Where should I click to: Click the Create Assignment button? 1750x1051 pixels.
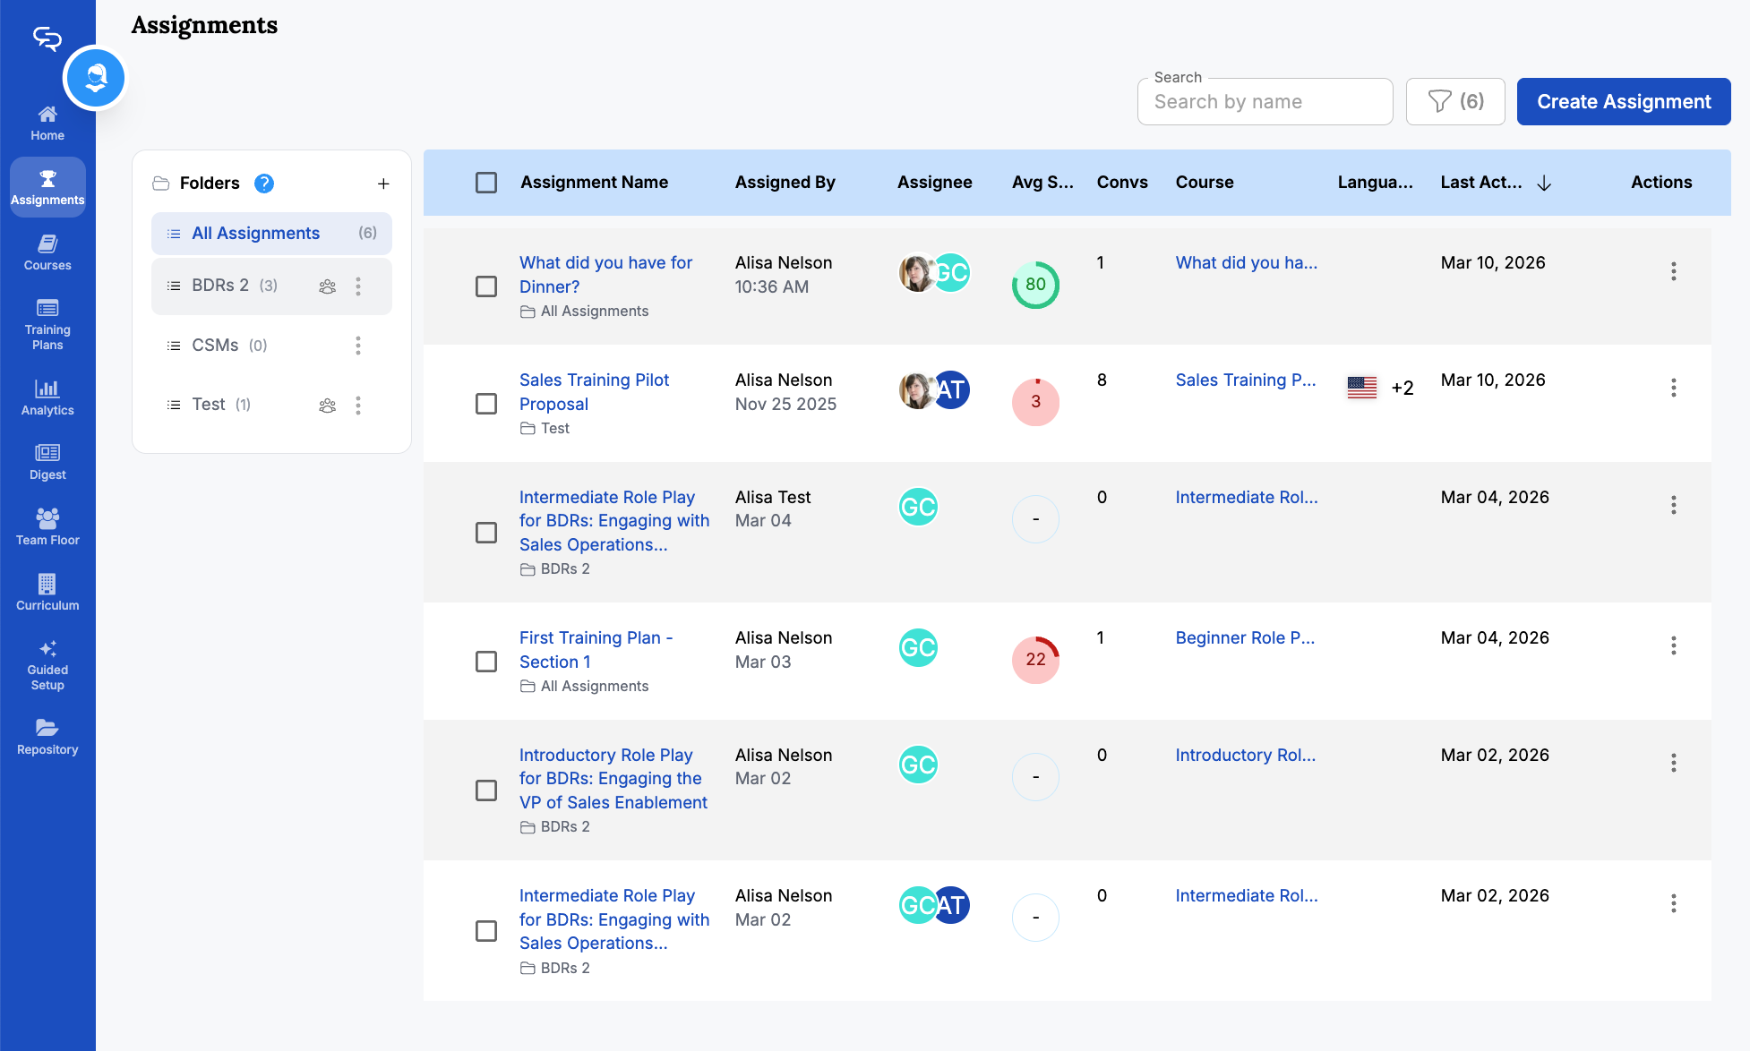[1623, 101]
